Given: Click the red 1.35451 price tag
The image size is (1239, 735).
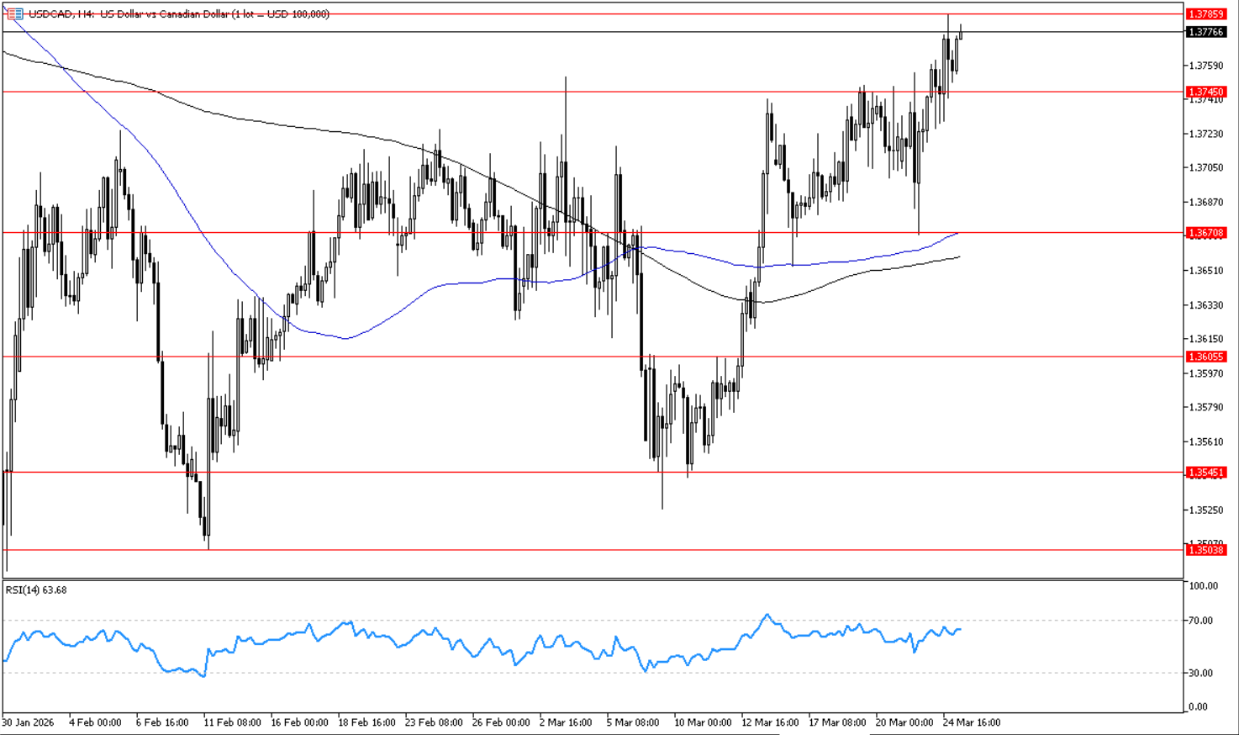Looking at the screenshot, I should click(x=1205, y=473).
